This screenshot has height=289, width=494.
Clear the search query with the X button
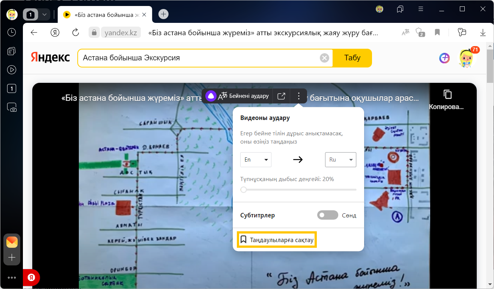(324, 58)
